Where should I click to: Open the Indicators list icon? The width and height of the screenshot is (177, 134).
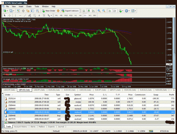(120, 11)
